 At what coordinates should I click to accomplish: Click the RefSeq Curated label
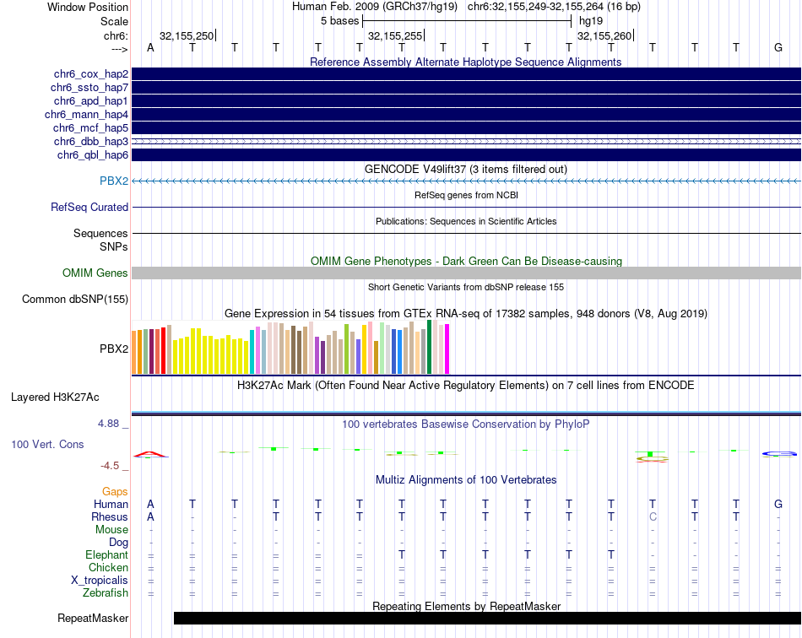pyautogui.click(x=89, y=207)
